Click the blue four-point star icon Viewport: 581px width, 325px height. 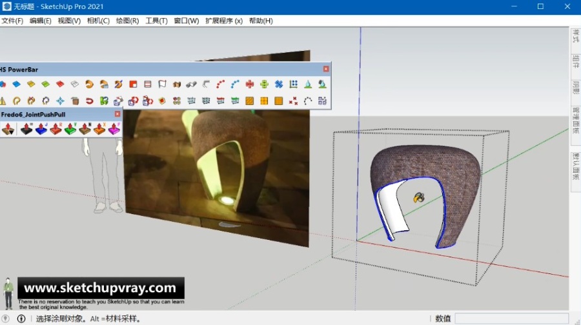click(x=60, y=101)
